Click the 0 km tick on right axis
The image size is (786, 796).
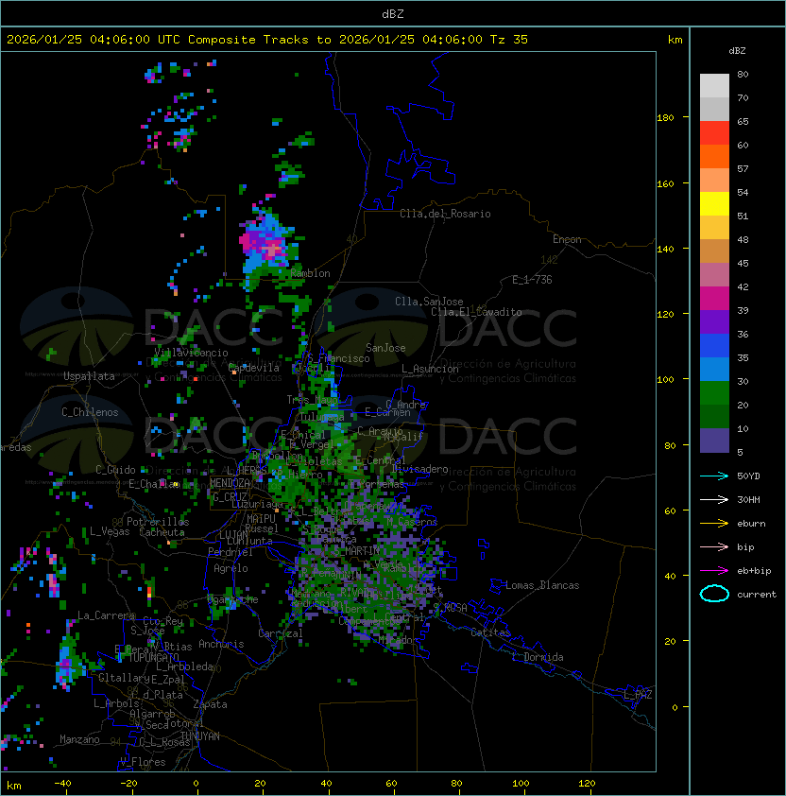[x=675, y=708]
